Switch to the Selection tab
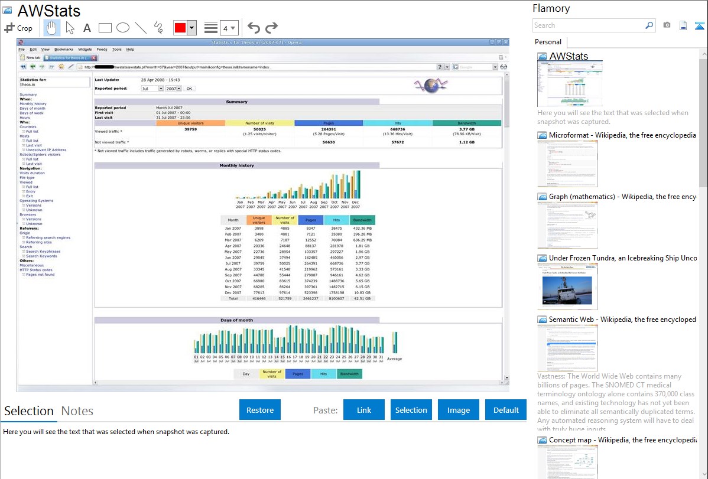Screen dimensions: 708x479 29,411
